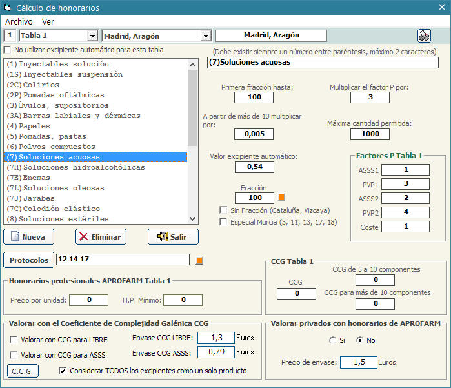The height and width of the screenshot is (388, 451).
Task: Enable 'No utilizar excipiente automático' checkbox
Action: tap(8, 50)
